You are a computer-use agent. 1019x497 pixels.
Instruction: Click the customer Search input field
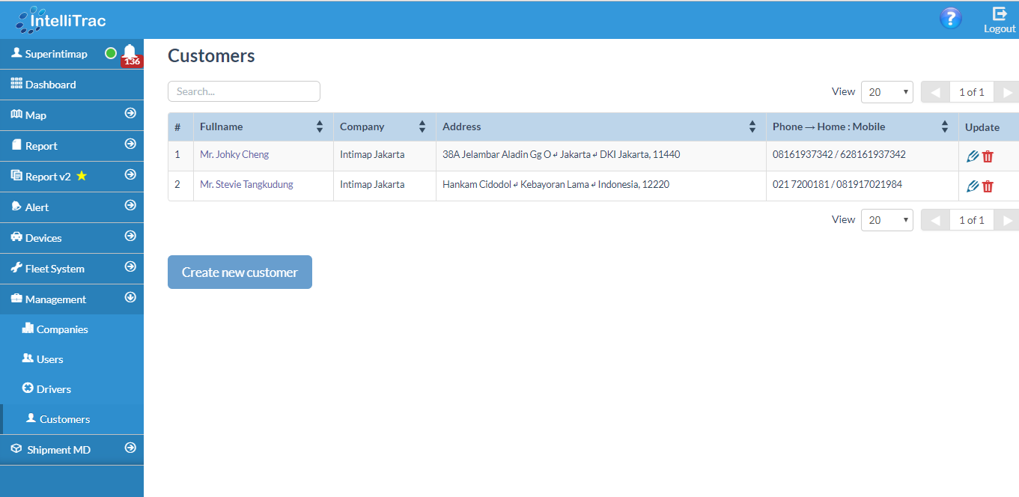(x=243, y=91)
